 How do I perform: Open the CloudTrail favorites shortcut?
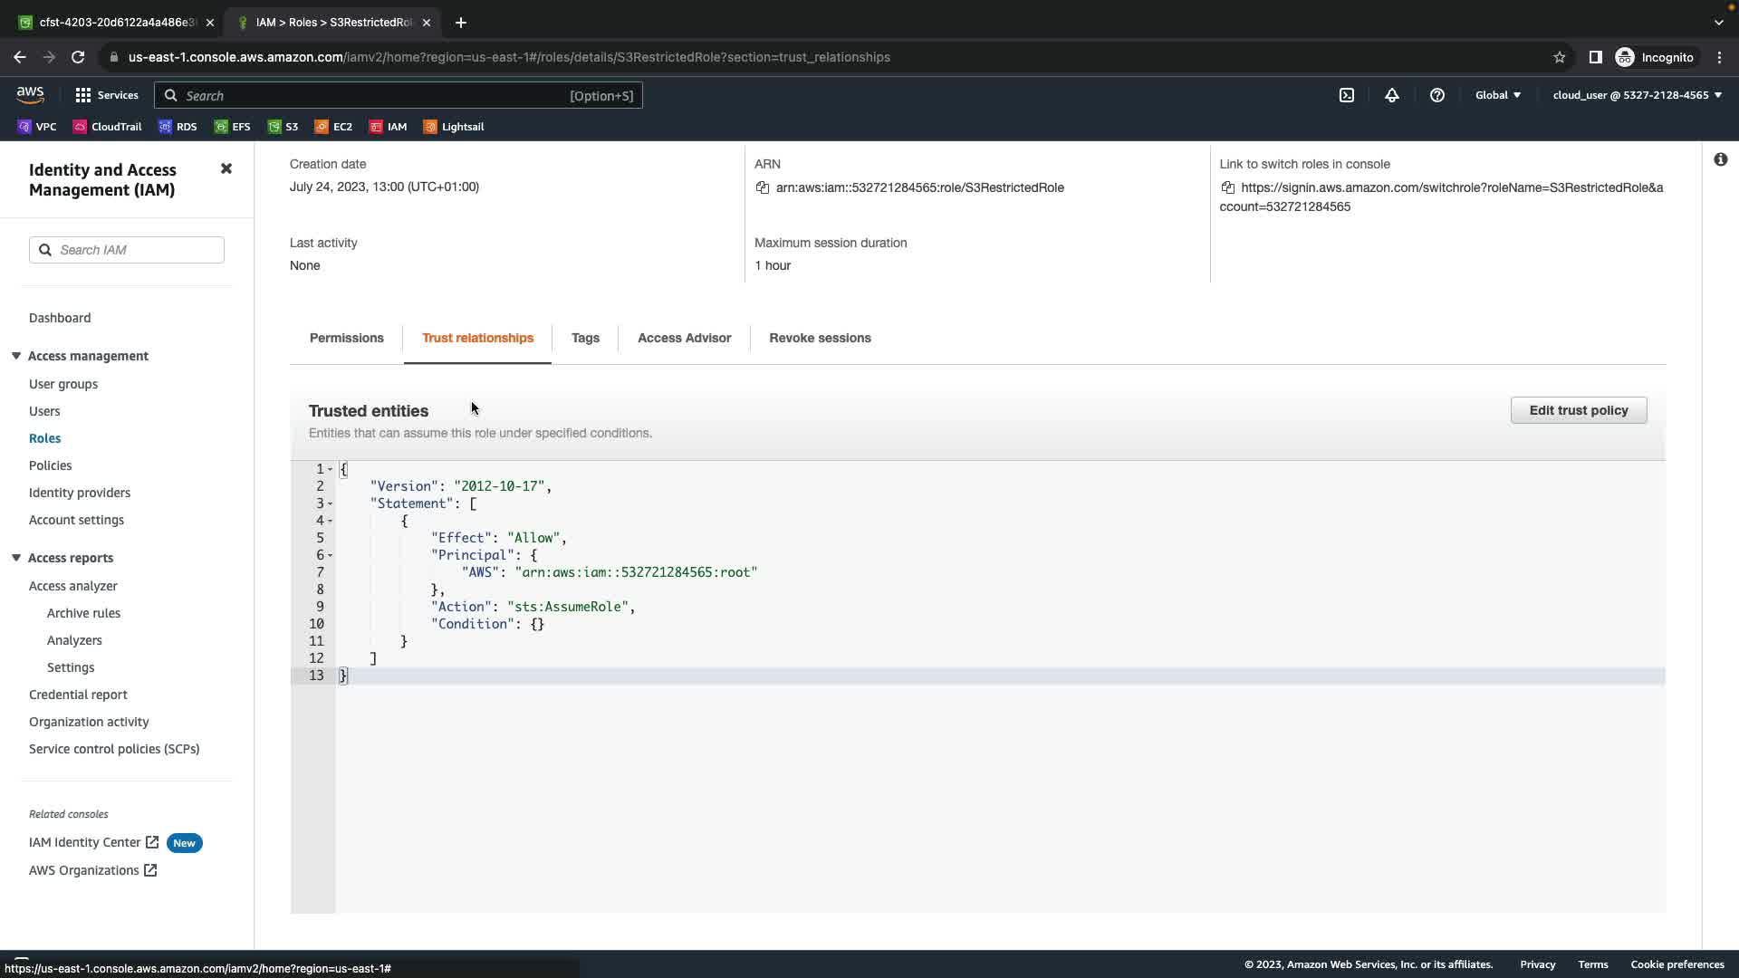108,127
